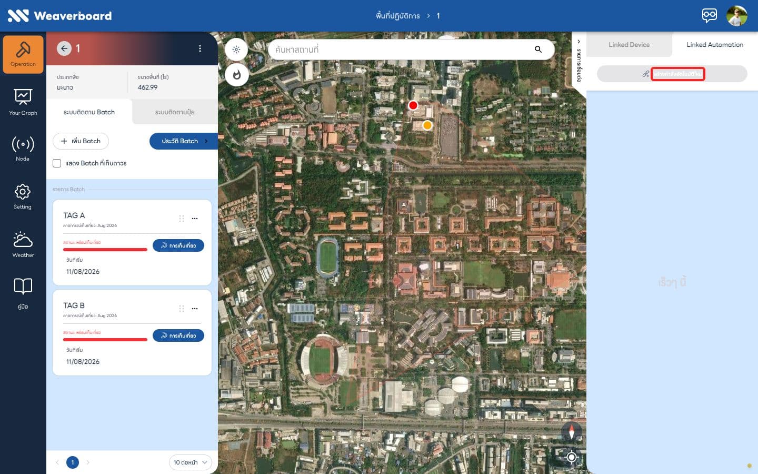Toggle the แสดง Batch ที่เก็บถาวร checkbox
The height and width of the screenshot is (474, 758).
57,163
